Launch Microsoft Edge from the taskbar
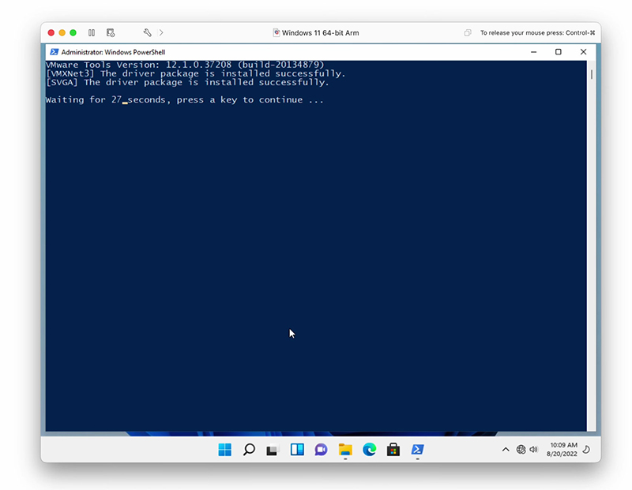The width and height of the screenshot is (632, 490). [369, 449]
